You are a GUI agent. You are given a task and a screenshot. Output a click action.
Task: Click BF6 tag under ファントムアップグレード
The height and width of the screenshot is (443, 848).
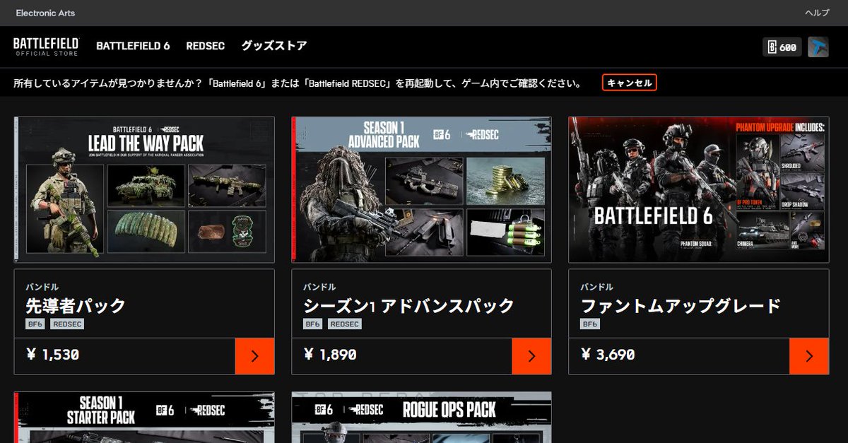point(590,324)
